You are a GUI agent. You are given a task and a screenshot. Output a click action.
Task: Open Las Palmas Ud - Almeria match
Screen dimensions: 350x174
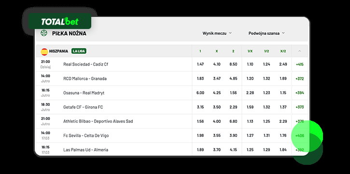[86, 150]
